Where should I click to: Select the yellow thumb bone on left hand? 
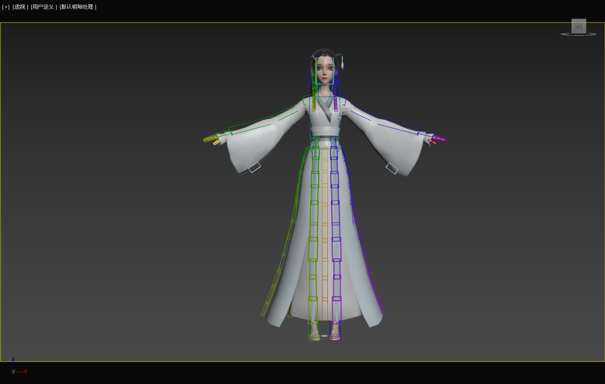[217, 142]
